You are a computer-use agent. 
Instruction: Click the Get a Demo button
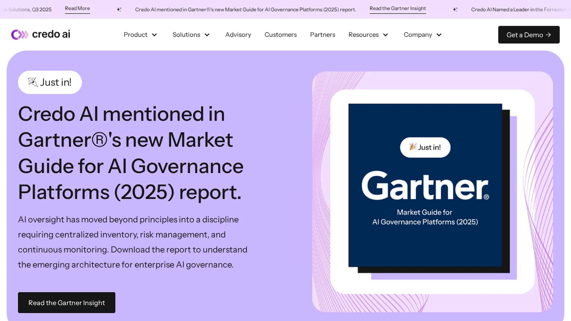pyautogui.click(x=529, y=35)
